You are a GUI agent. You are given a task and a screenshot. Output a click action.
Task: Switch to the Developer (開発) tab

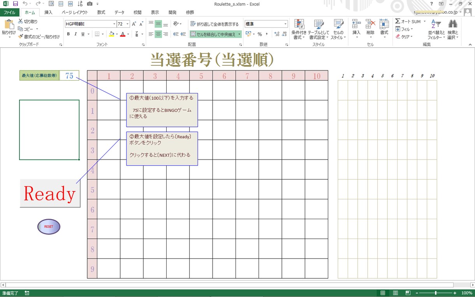coord(172,12)
